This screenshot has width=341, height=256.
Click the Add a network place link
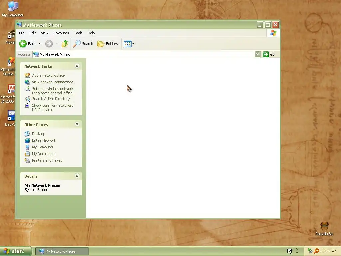[x=48, y=75]
